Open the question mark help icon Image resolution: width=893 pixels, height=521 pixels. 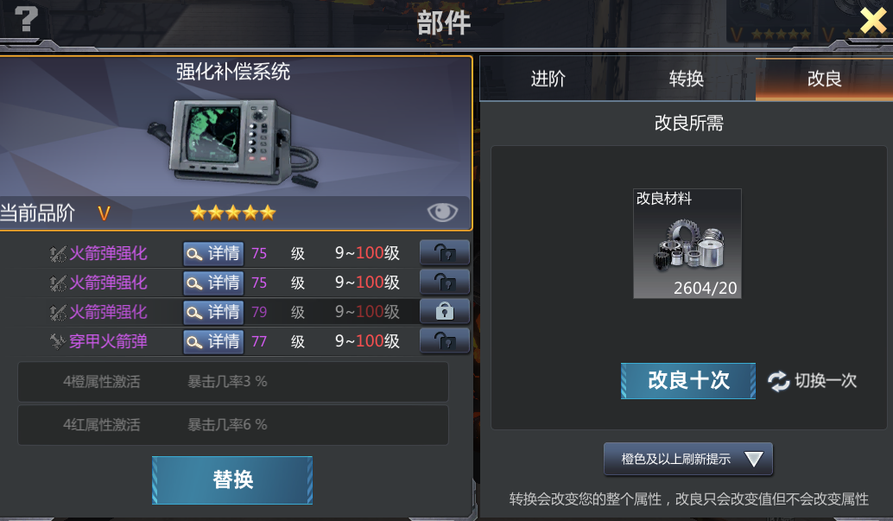(x=26, y=19)
